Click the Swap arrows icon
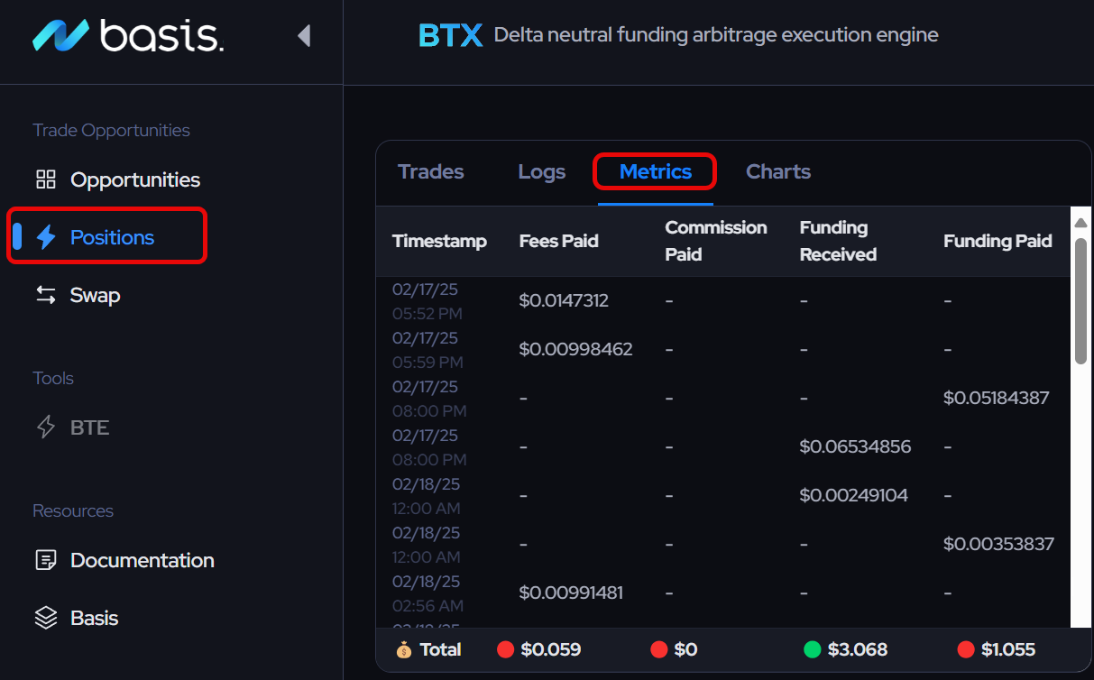Screen dimensions: 1094x680 [45, 295]
